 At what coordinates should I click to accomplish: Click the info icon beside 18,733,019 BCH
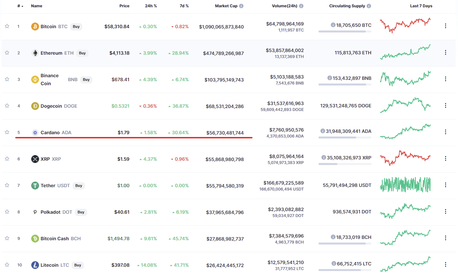[x=333, y=237]
